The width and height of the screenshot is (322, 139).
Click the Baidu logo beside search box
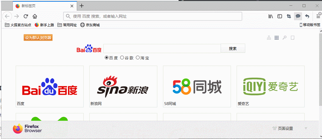[89, 49]
